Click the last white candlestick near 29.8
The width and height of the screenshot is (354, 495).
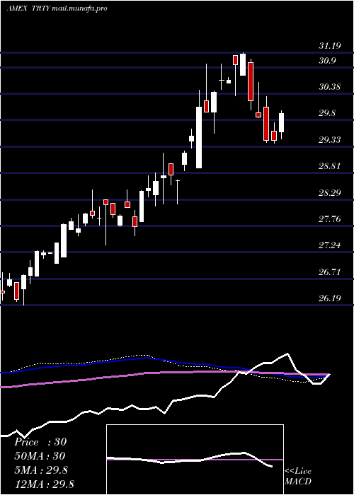pos(281,122)
